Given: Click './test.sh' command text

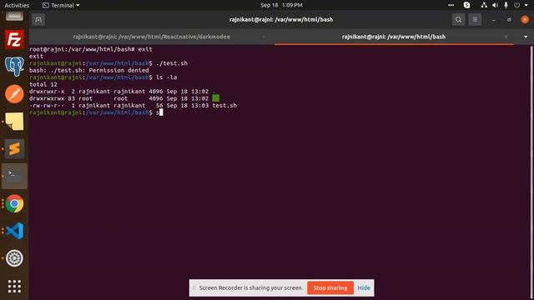Looking at the screenshot, I should coord(172,63).
